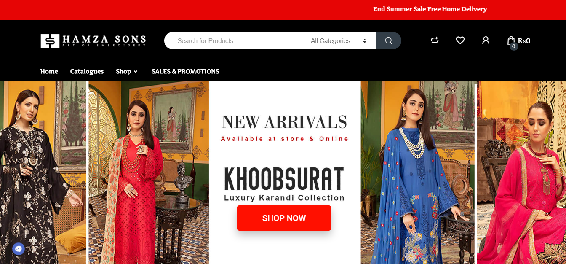This screenshot has height=264, width=566.
Task: Click the End Summer Sale banner text
Action: (430, 9)
